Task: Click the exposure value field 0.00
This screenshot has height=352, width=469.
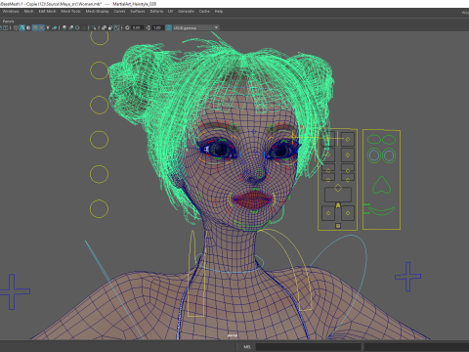Action: pyautogui.click(x=137, y=28)
